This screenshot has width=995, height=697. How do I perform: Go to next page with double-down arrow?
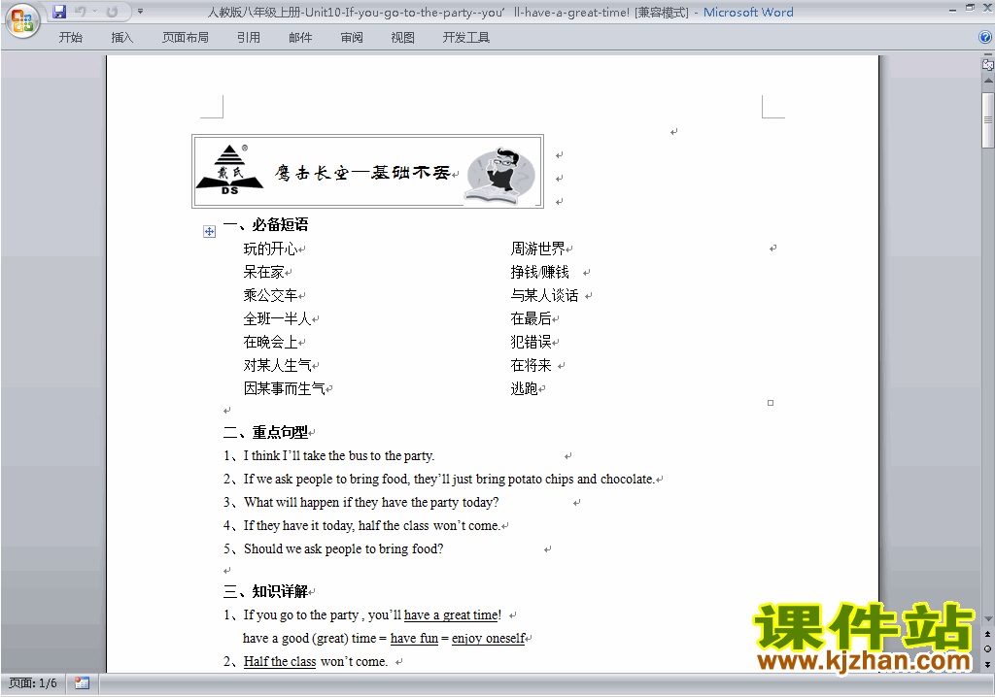coord(988,664)
